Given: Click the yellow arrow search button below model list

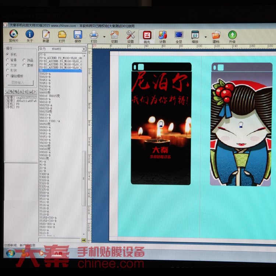Looking at the screenshot, I should tap(84, 240).
